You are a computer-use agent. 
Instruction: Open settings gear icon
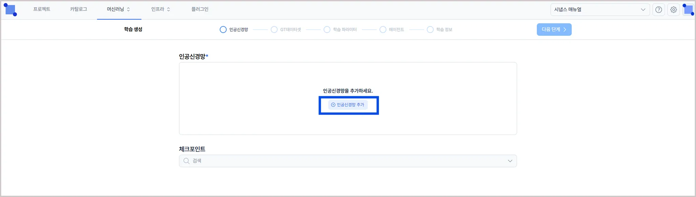[x=674, y=10]
